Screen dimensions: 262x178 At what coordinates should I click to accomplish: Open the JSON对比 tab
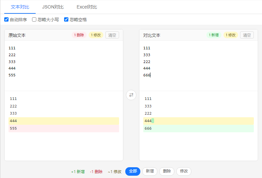(x=53, y=7)
